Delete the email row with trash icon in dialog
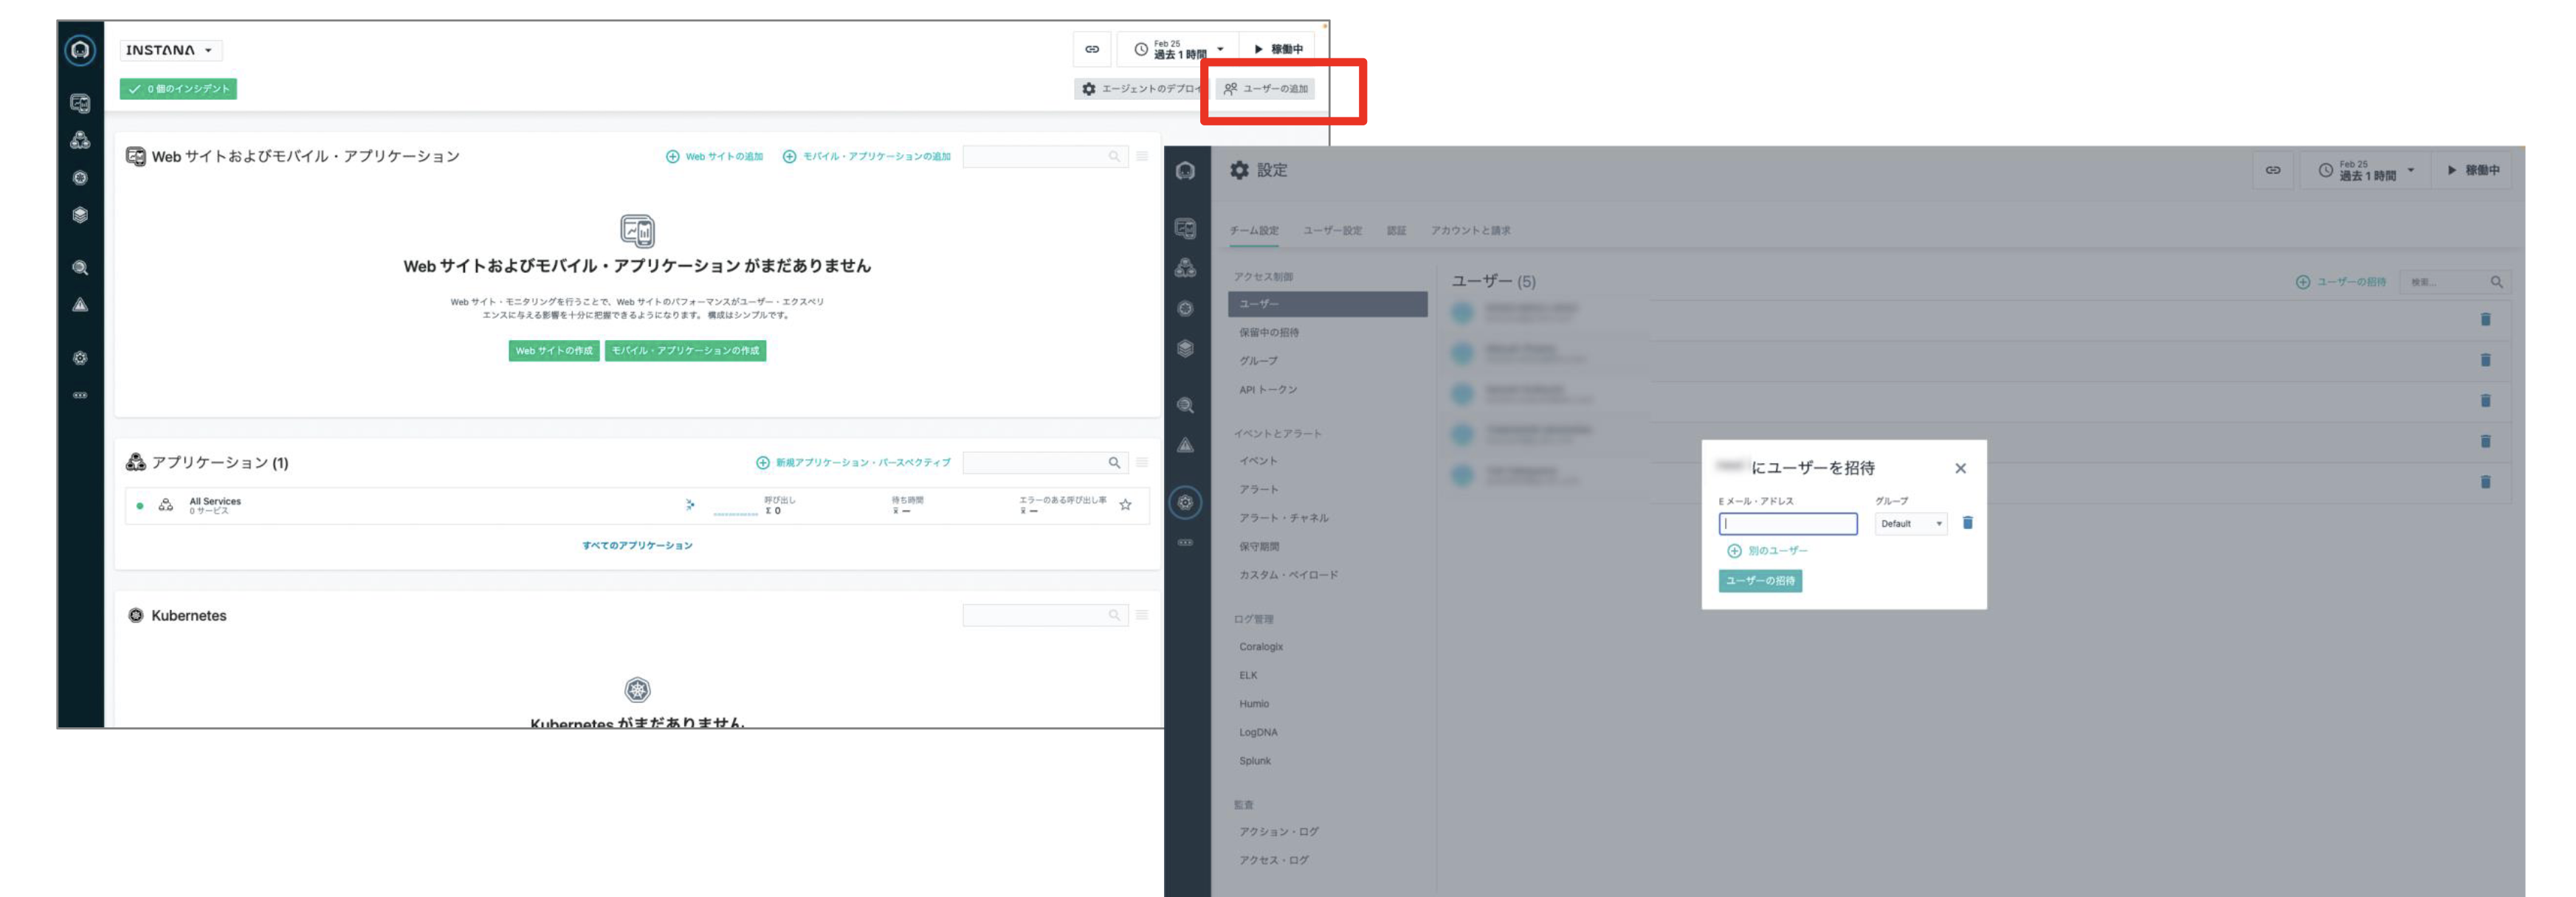The height and width of the screenshot is (897, 2576). (x=1967, y=524)
